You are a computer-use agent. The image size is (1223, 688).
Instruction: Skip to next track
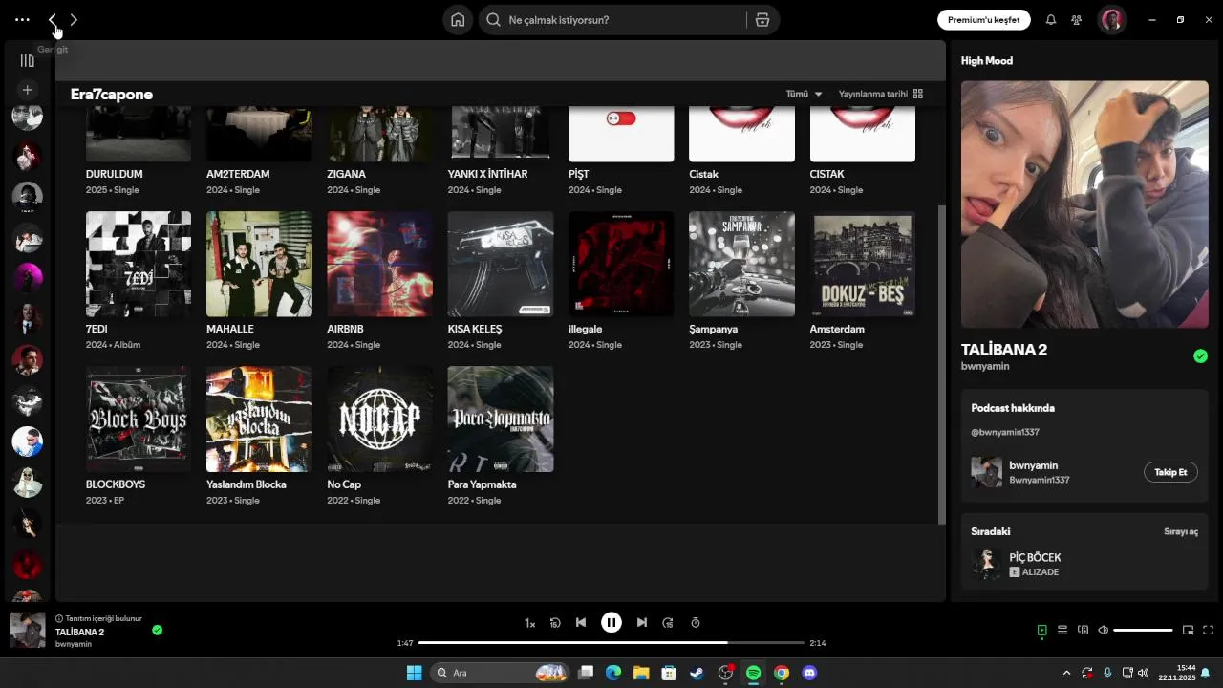coord(642,623)
